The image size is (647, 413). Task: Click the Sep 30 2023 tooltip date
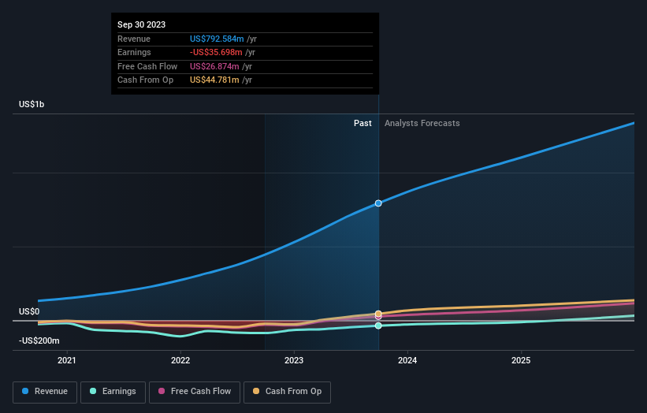(142, 24)
